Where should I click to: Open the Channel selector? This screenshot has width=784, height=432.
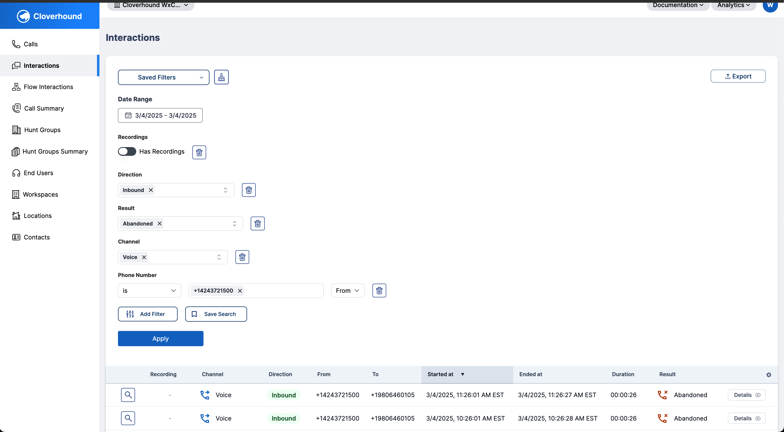(172, 257)
